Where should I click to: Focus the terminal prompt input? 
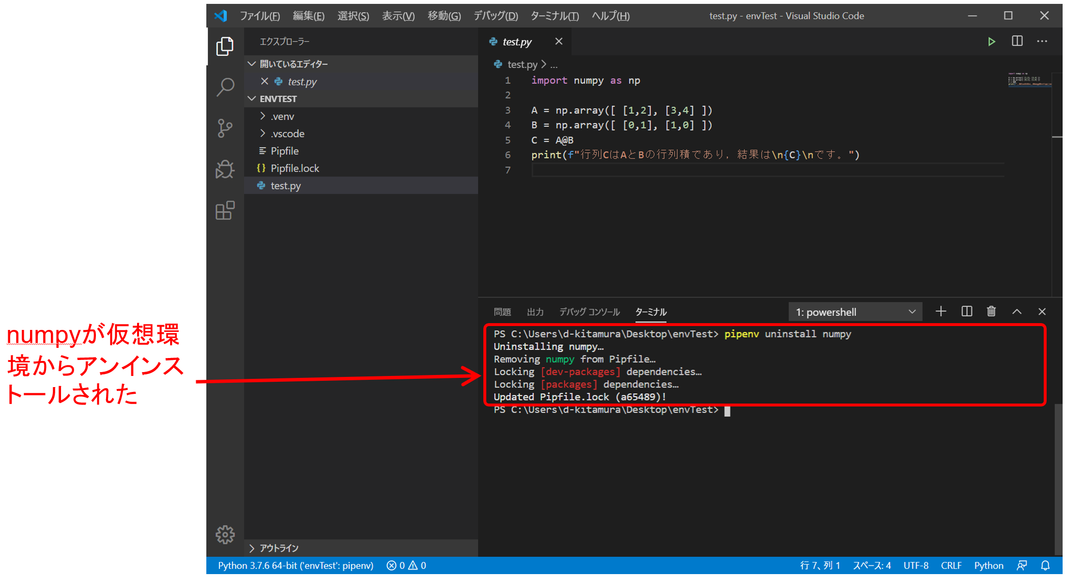point(727,411)
